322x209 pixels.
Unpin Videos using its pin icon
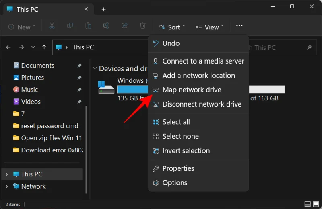click(79, 102)
